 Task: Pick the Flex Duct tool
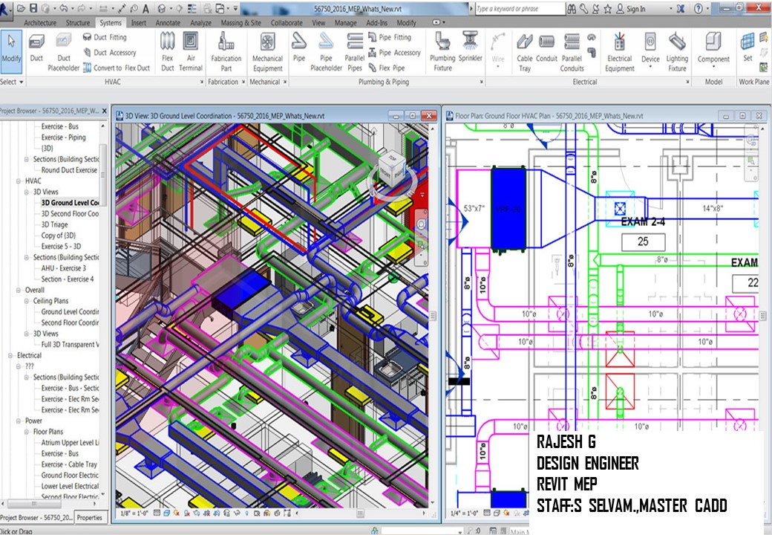coord(168,52)
